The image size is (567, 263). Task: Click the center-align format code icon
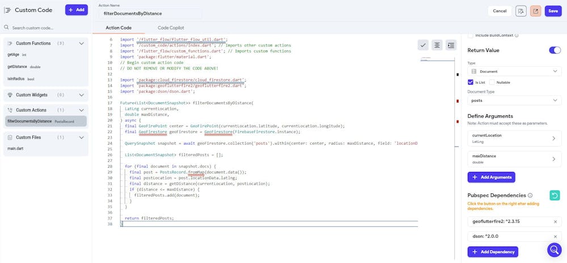coord(437,45)
